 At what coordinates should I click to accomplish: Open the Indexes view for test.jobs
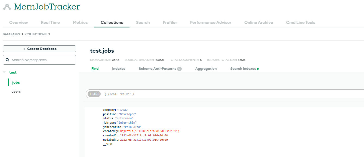119,68
